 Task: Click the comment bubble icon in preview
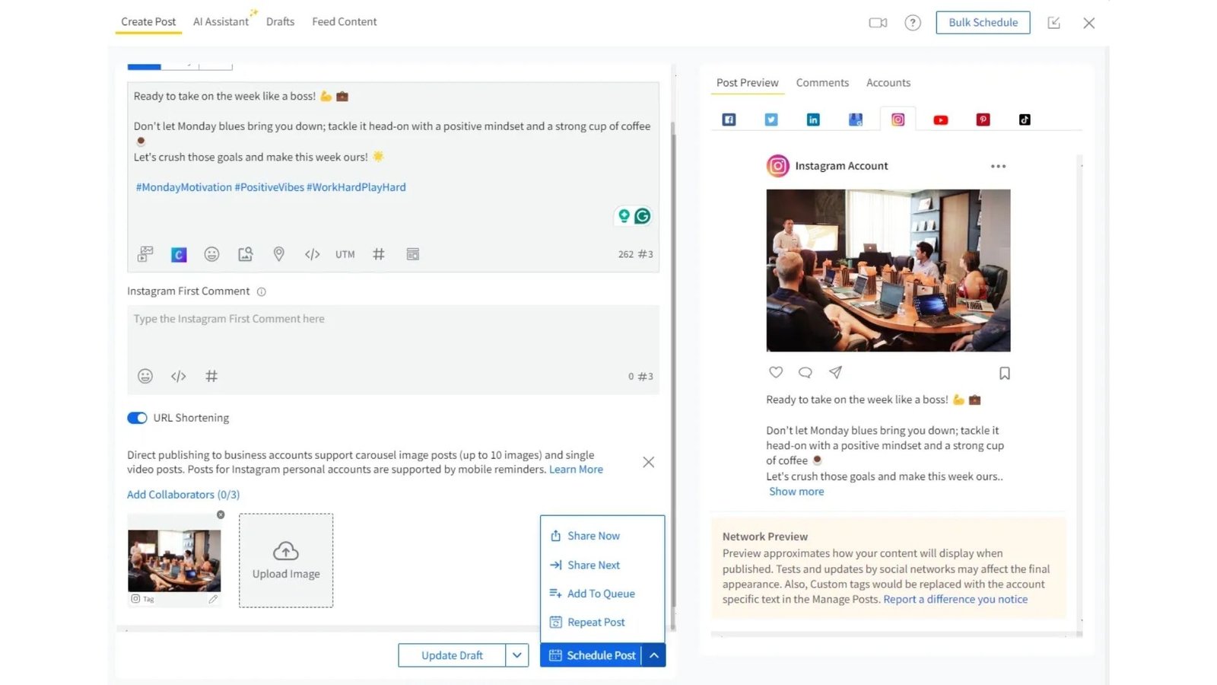pyautogui.click(x=806, y=372)
